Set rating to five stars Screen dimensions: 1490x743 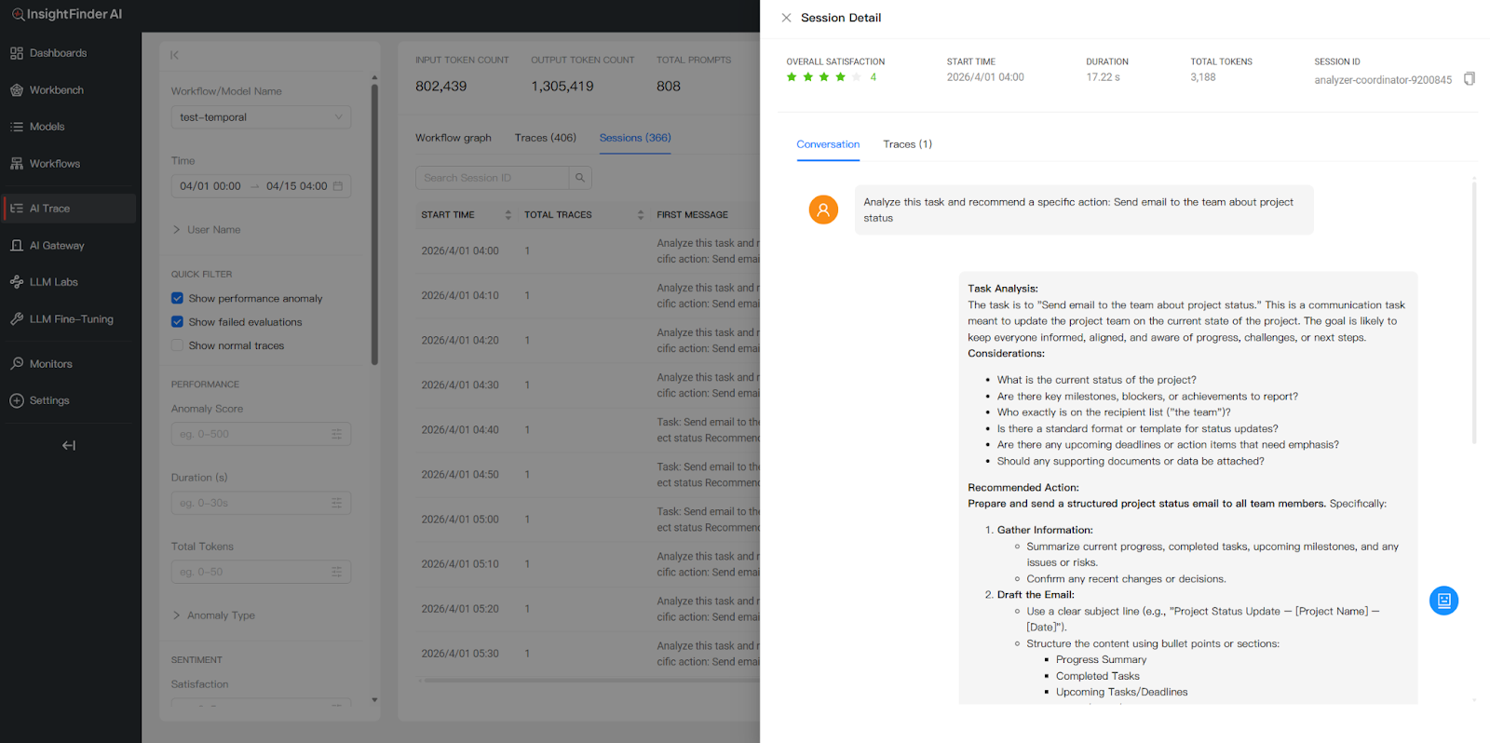coord(856,77)
